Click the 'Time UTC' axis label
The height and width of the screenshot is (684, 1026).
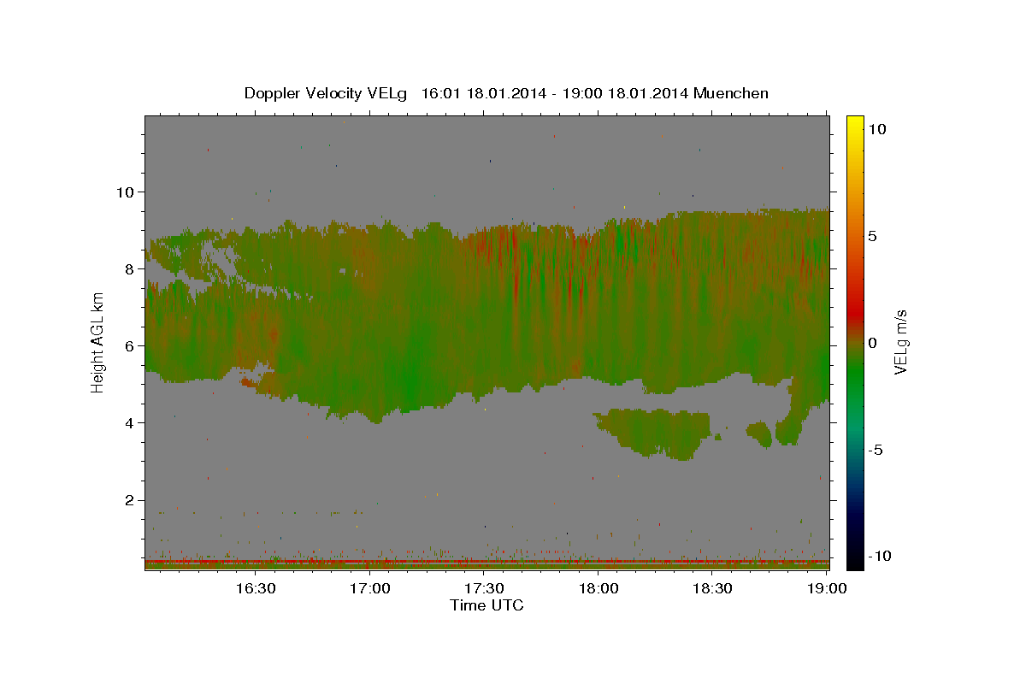(486, 605)
